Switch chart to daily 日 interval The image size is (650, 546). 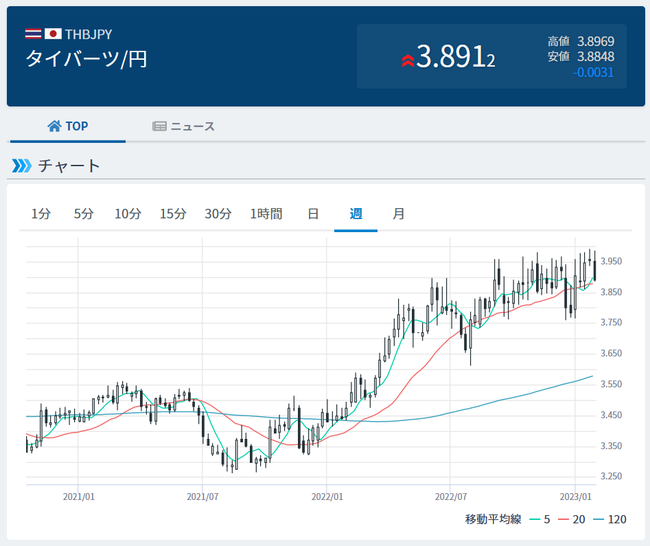click(x=314, y=214)
